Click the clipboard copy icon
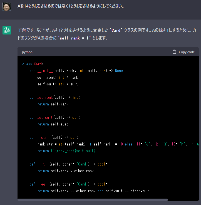This screenshot has height=205, width=201. tap(174, 52)
